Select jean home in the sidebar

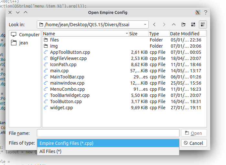(25, 43)
